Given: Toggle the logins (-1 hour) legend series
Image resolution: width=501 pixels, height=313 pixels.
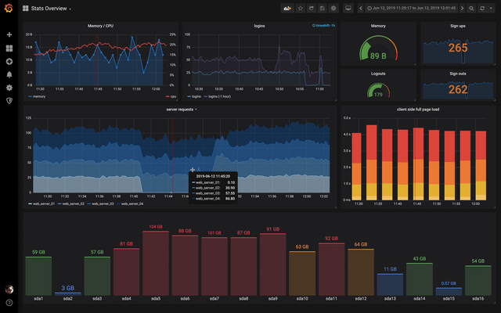Looking at the screenshot, I should point(218,96).
